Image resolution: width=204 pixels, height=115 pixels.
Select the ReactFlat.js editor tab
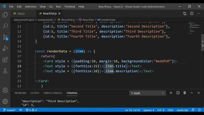pyautogui.click(x=49, y=13)
